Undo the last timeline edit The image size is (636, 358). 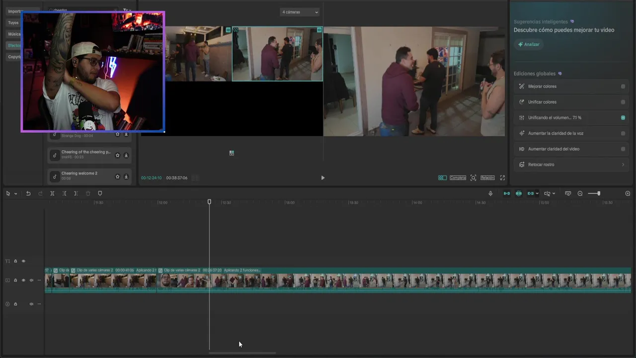click(x=28, y=193)
